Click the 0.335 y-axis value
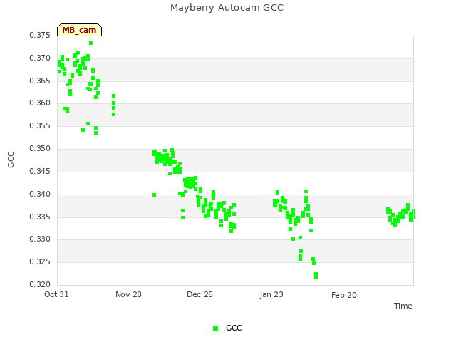 (40, 217)
